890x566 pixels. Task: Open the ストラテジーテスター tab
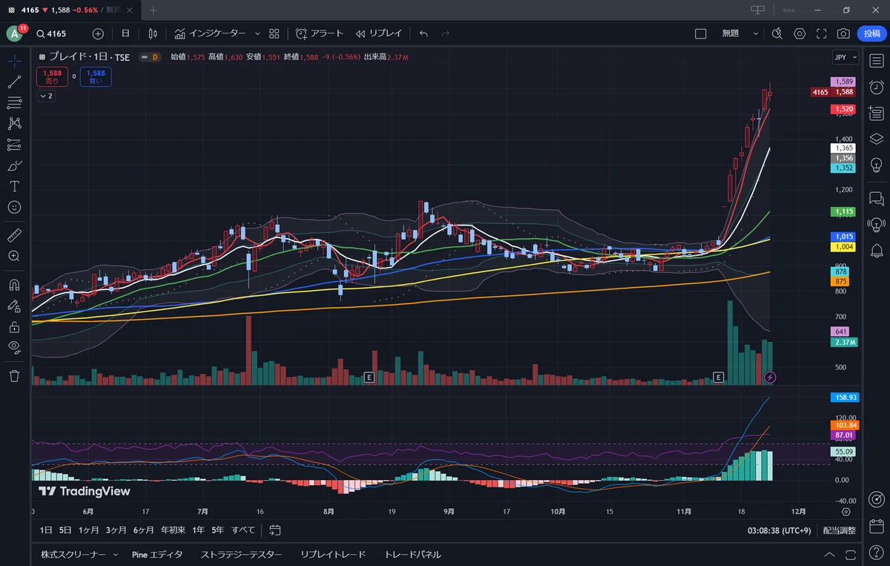pos(241,554)
